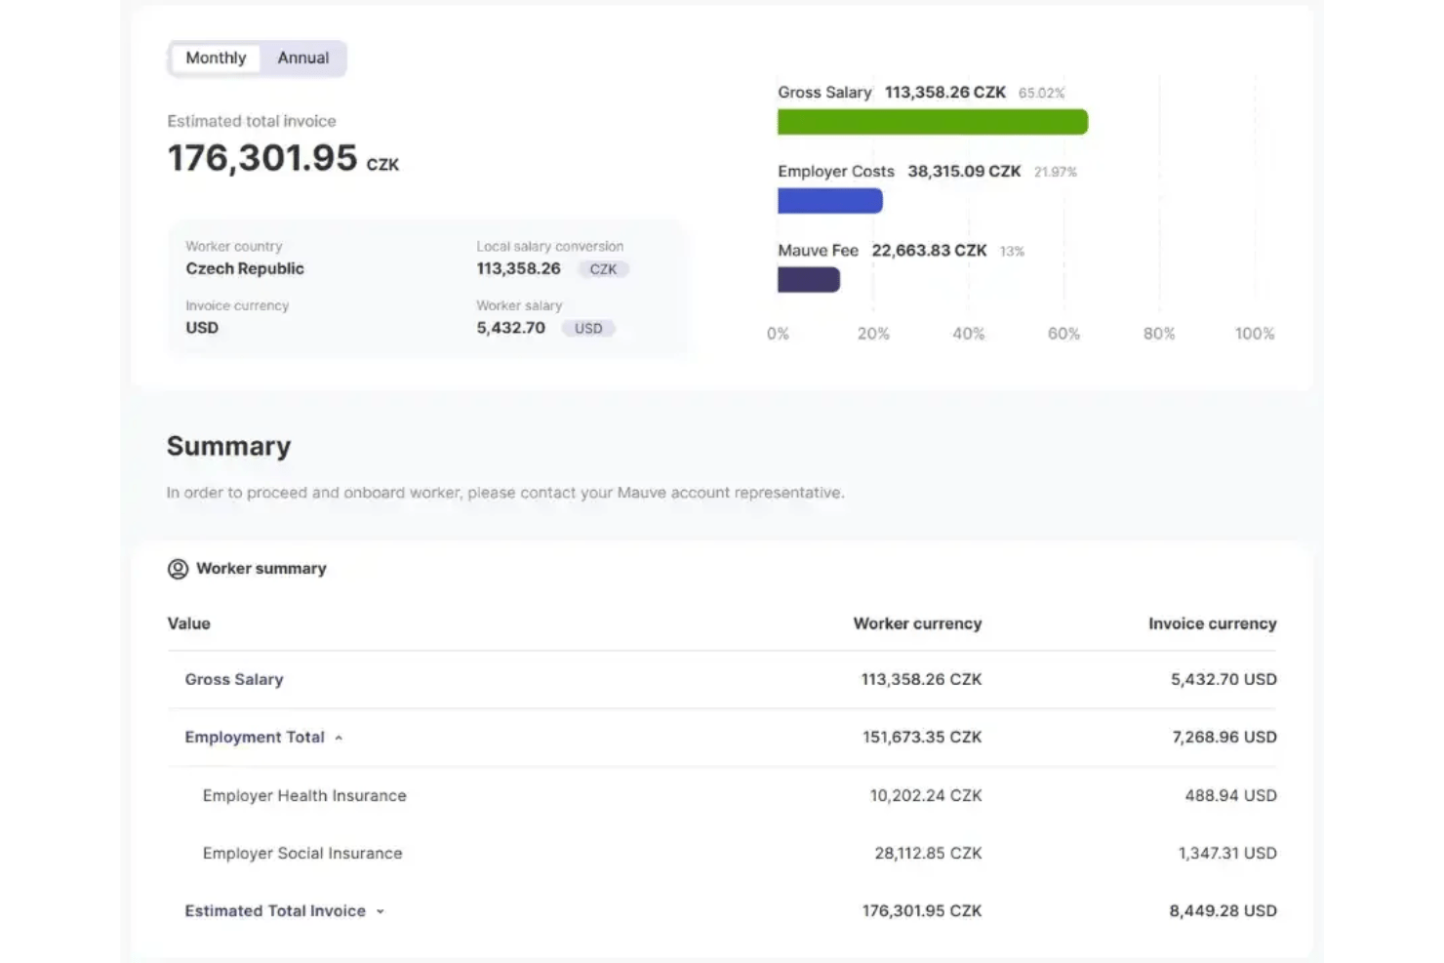Click the 7,268.96 USD employment total cell
Image resolution: width=1444 pixels, height=963 pixels.
click(1224, 737)
